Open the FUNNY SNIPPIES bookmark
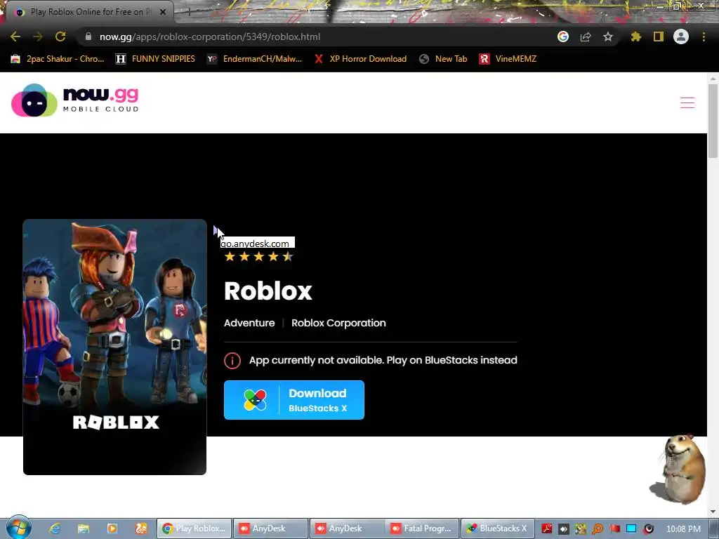The height and width of the screenshot is (539, 719). pos(155,59)
